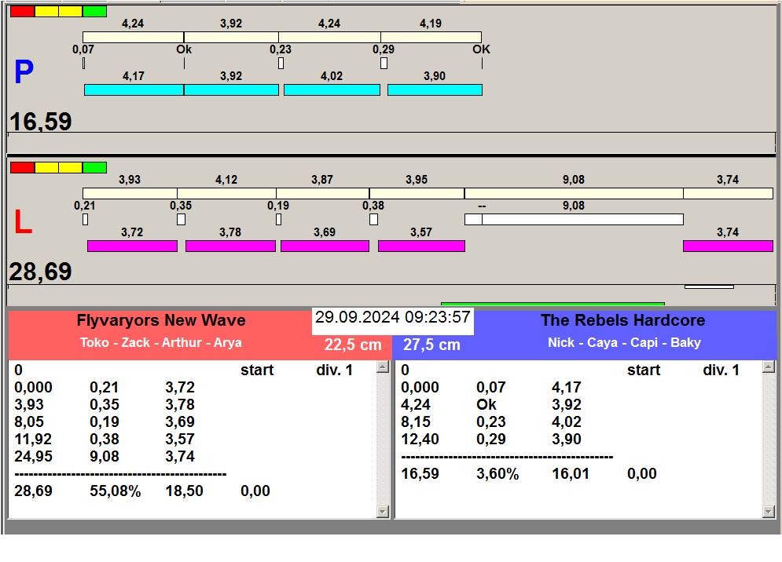Click the 22,5 cm jump height label
Viewport: 782px width, 562px height.
coord(353,345)
